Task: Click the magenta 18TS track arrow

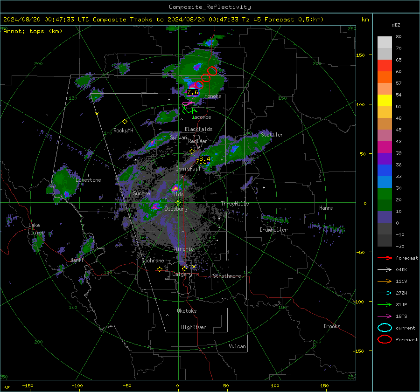Action: coord(385,316)
